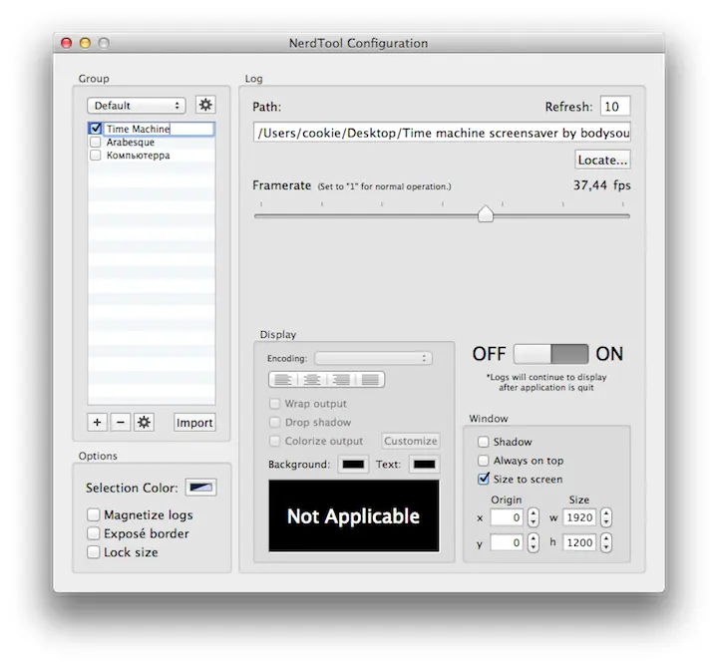Open the Encoding dropdown
The height and width of the screenshot is (666, 718).
click(373, 358)
